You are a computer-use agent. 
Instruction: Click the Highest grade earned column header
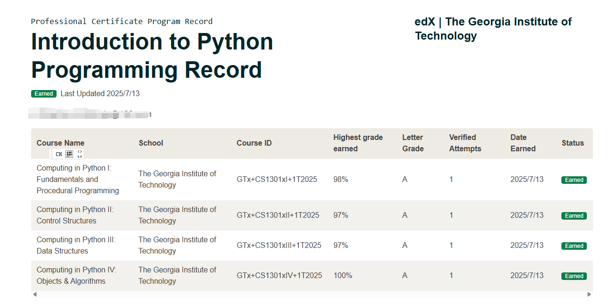click(358, 143)
